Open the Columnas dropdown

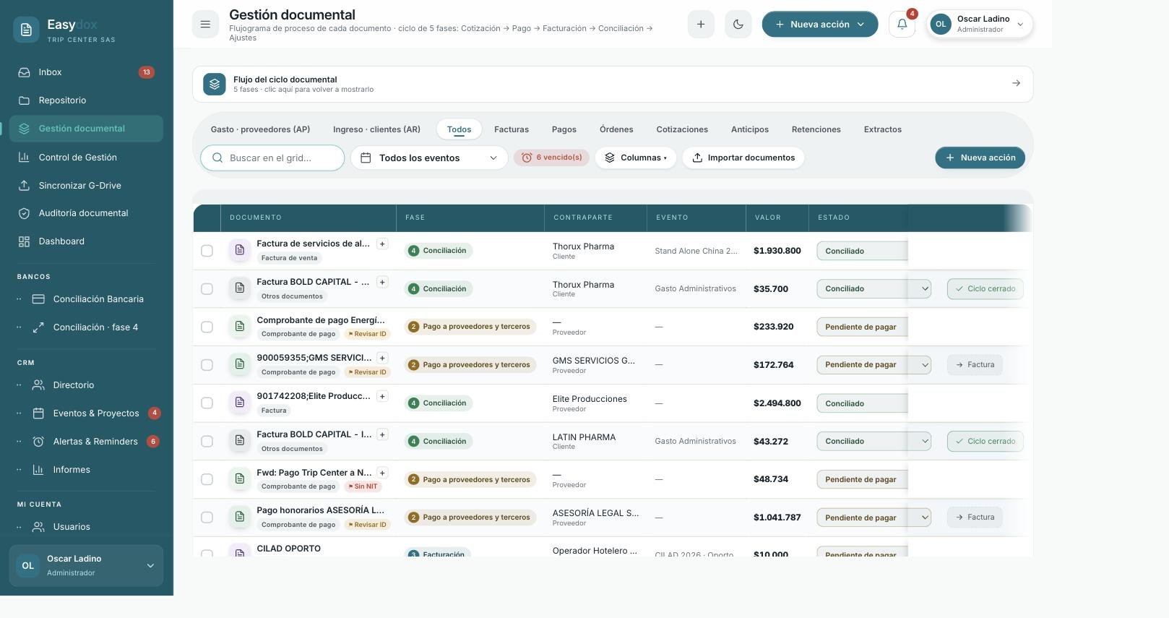pyautogui.click(x=636, y=158)
